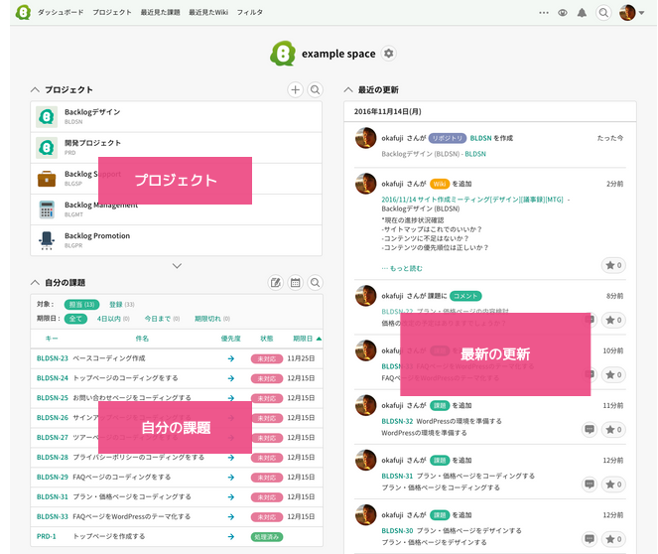The width and height of the screenshot is (658, 554).
Task: Click the 処理済み status badge of PRD-1
Action: click(x=266, y=537)
